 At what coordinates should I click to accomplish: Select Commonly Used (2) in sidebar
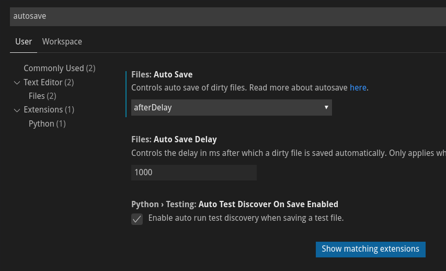coord(60,69)
